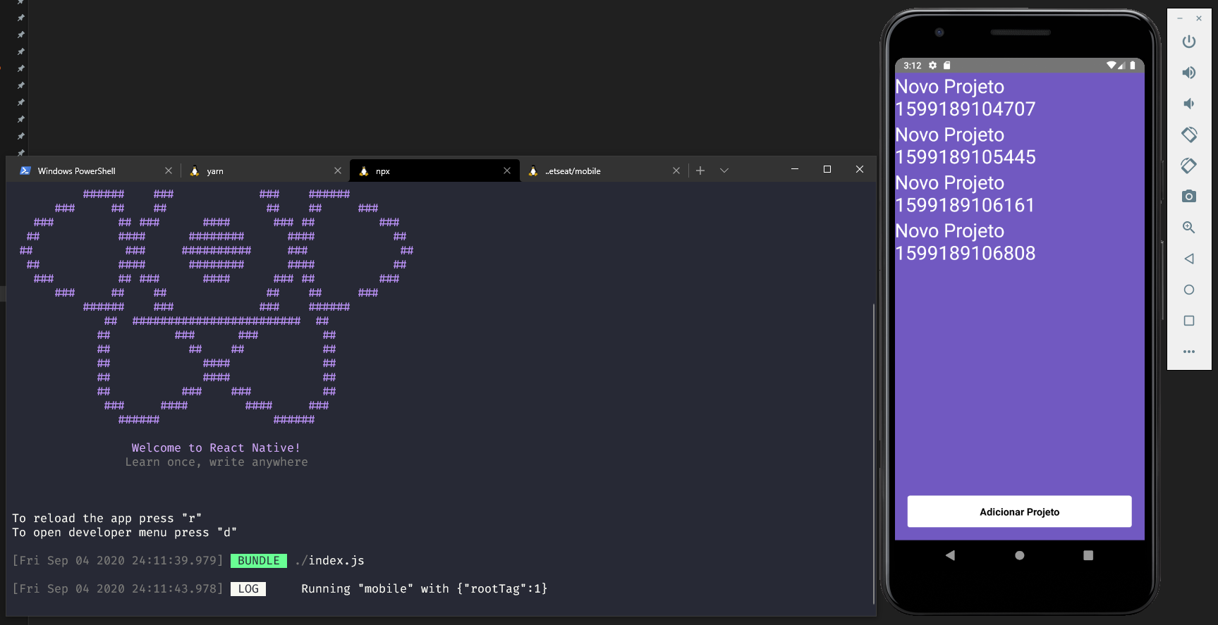Rotate emulator left using rotate icon
Image resolution: width=1218 pixels, height=625 pixels.
click(1188, 135)
